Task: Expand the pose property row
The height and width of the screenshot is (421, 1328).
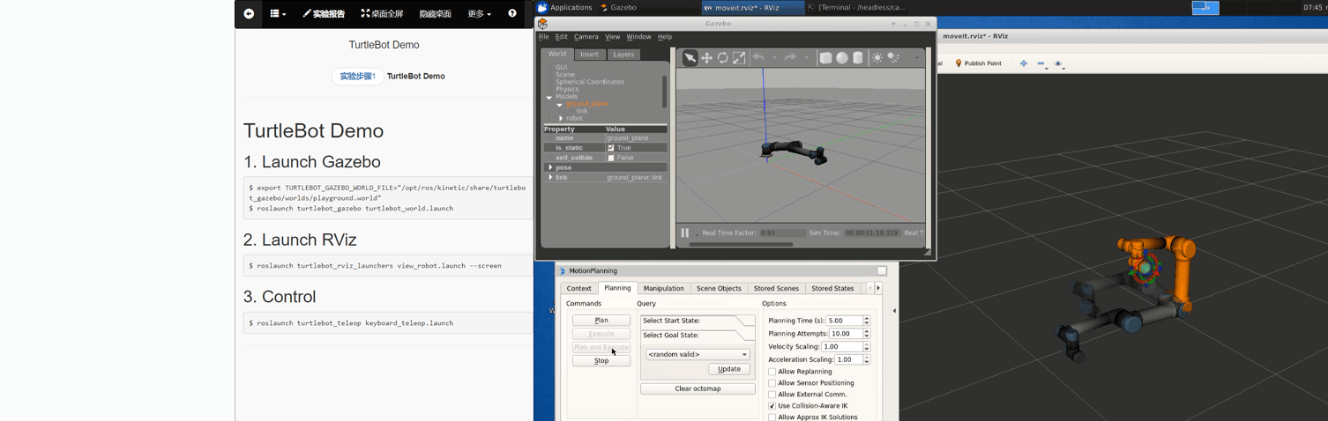Action: 550,167
